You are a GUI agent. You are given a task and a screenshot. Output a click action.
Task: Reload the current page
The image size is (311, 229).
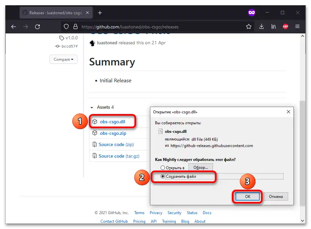[37, 26]
